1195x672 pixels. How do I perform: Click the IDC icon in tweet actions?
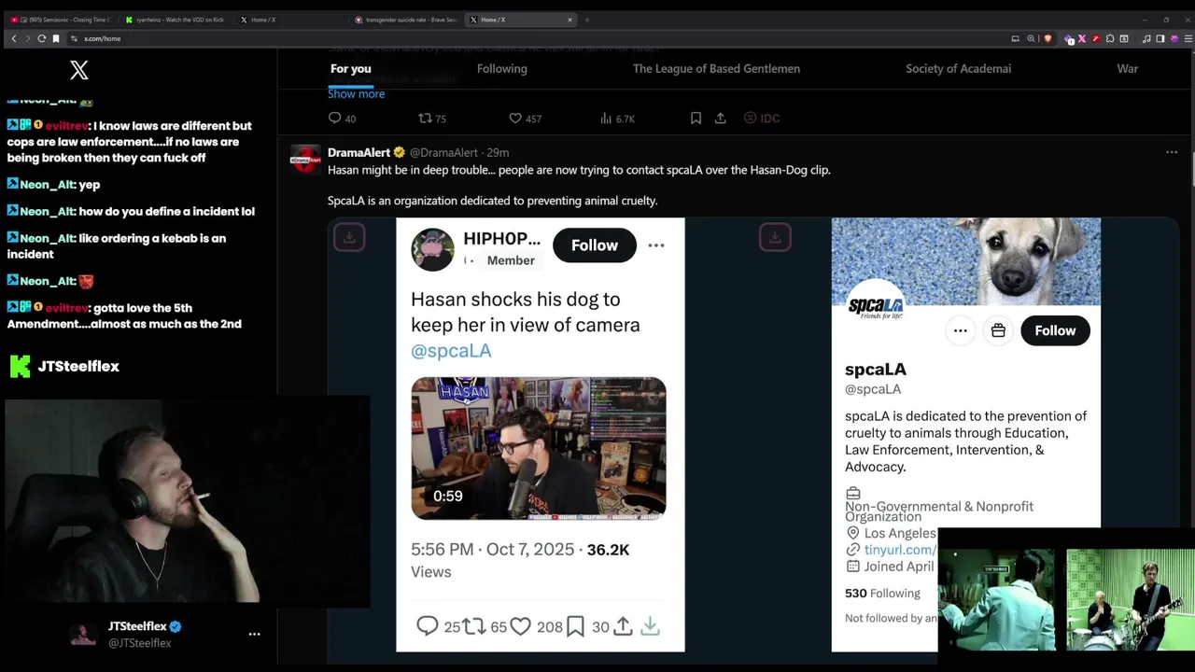click(x=762, y=118)
